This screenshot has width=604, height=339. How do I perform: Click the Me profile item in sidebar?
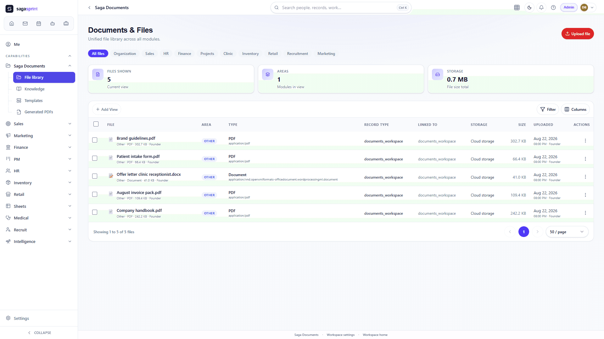point(39,44)
